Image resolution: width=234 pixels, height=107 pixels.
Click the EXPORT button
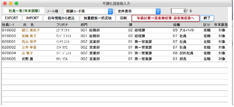[12, 18]
